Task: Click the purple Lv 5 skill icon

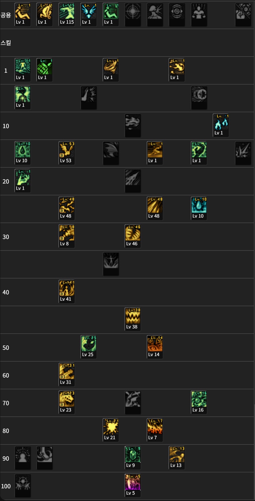Action: [133, 485]
